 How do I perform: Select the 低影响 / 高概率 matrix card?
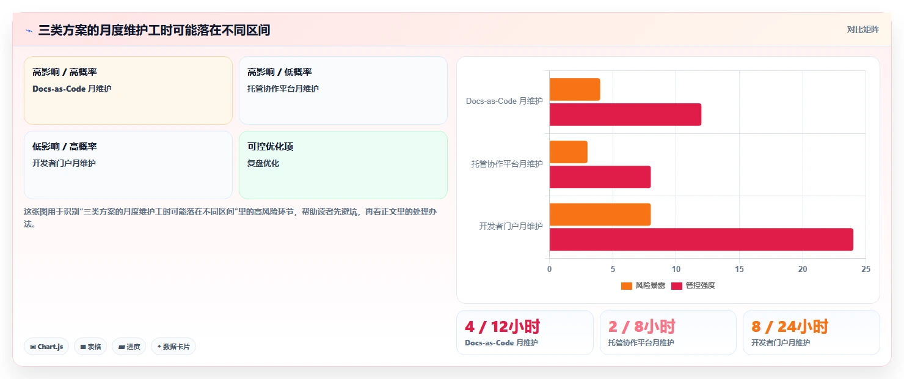click(x=128, y=165)
